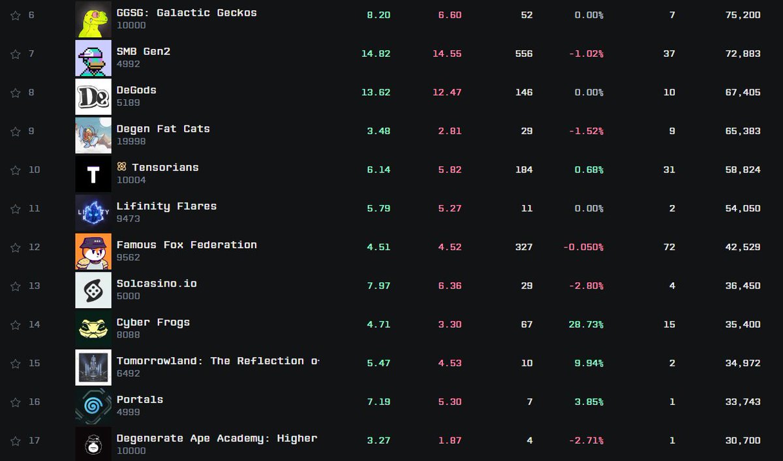Favorite SMB Gen2 with its star
The width and height of the screenshot is (783, 461).
[16, 54]
